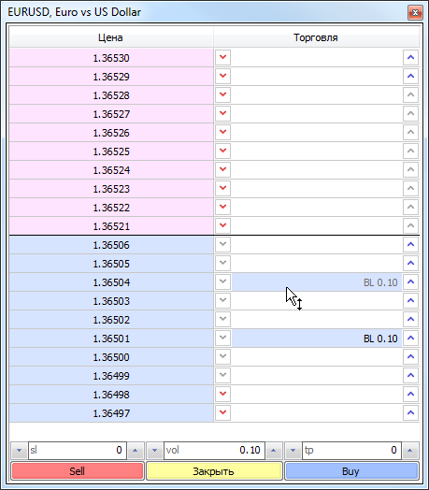Screen dimensions: 429x490
Task: Click blue up arrow at 1.36497
Action: [x=410, y=412]
